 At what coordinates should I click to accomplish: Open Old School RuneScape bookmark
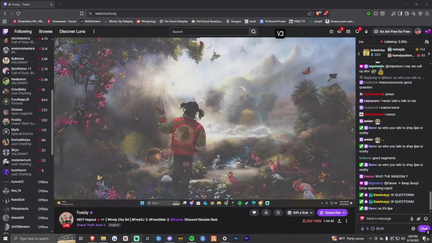tap(207, 21)
